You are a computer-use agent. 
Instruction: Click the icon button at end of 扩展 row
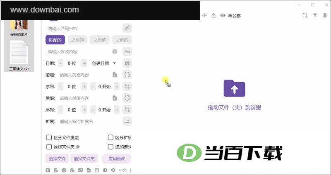[x=127, y=121]
